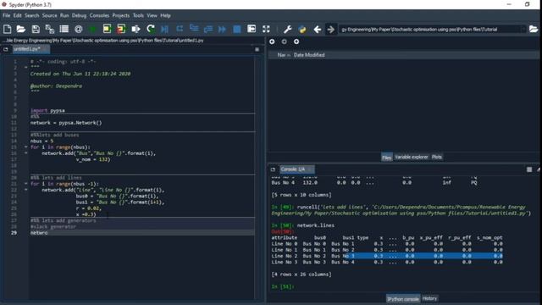Screen dimensions: 542x305
Task: Go back to previous cursor position
Action: coord(318,30)
